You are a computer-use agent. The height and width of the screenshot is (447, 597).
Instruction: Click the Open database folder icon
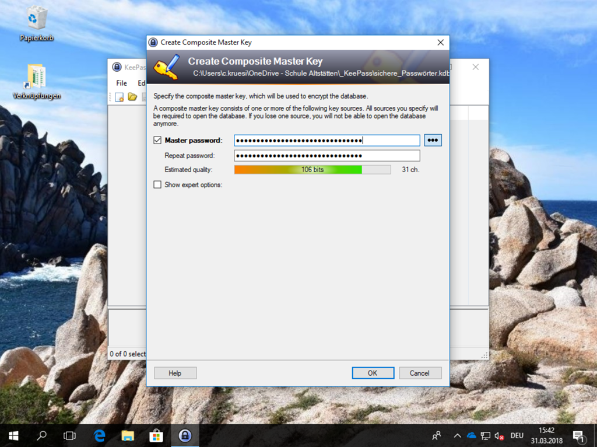(x=132, y=97)
